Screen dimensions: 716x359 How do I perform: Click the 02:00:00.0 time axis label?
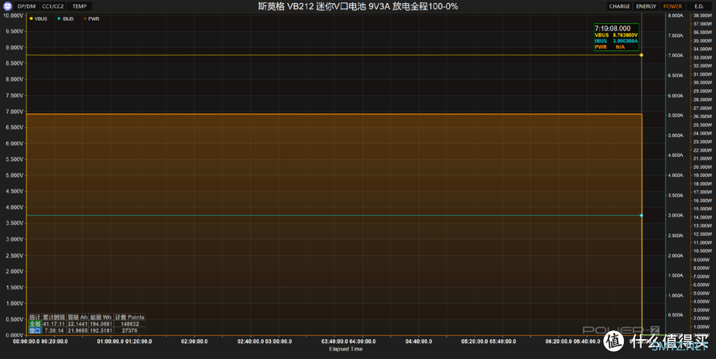click(194, 341)
